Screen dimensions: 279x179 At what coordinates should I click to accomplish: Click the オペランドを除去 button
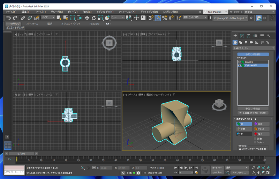point(253,109)
